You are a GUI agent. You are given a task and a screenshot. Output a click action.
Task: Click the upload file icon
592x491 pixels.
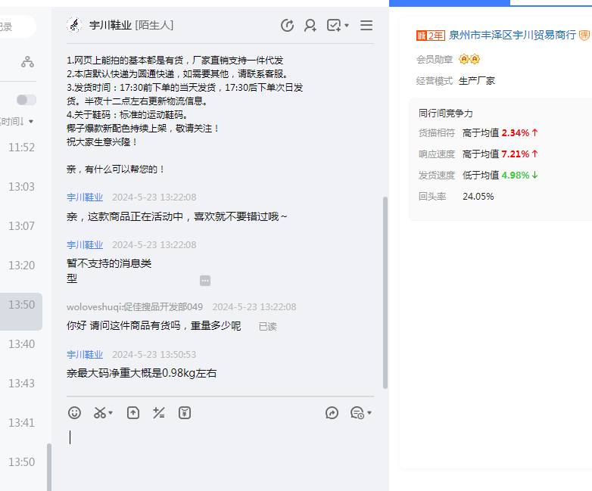pyautogui.click(x=133, y=412)
